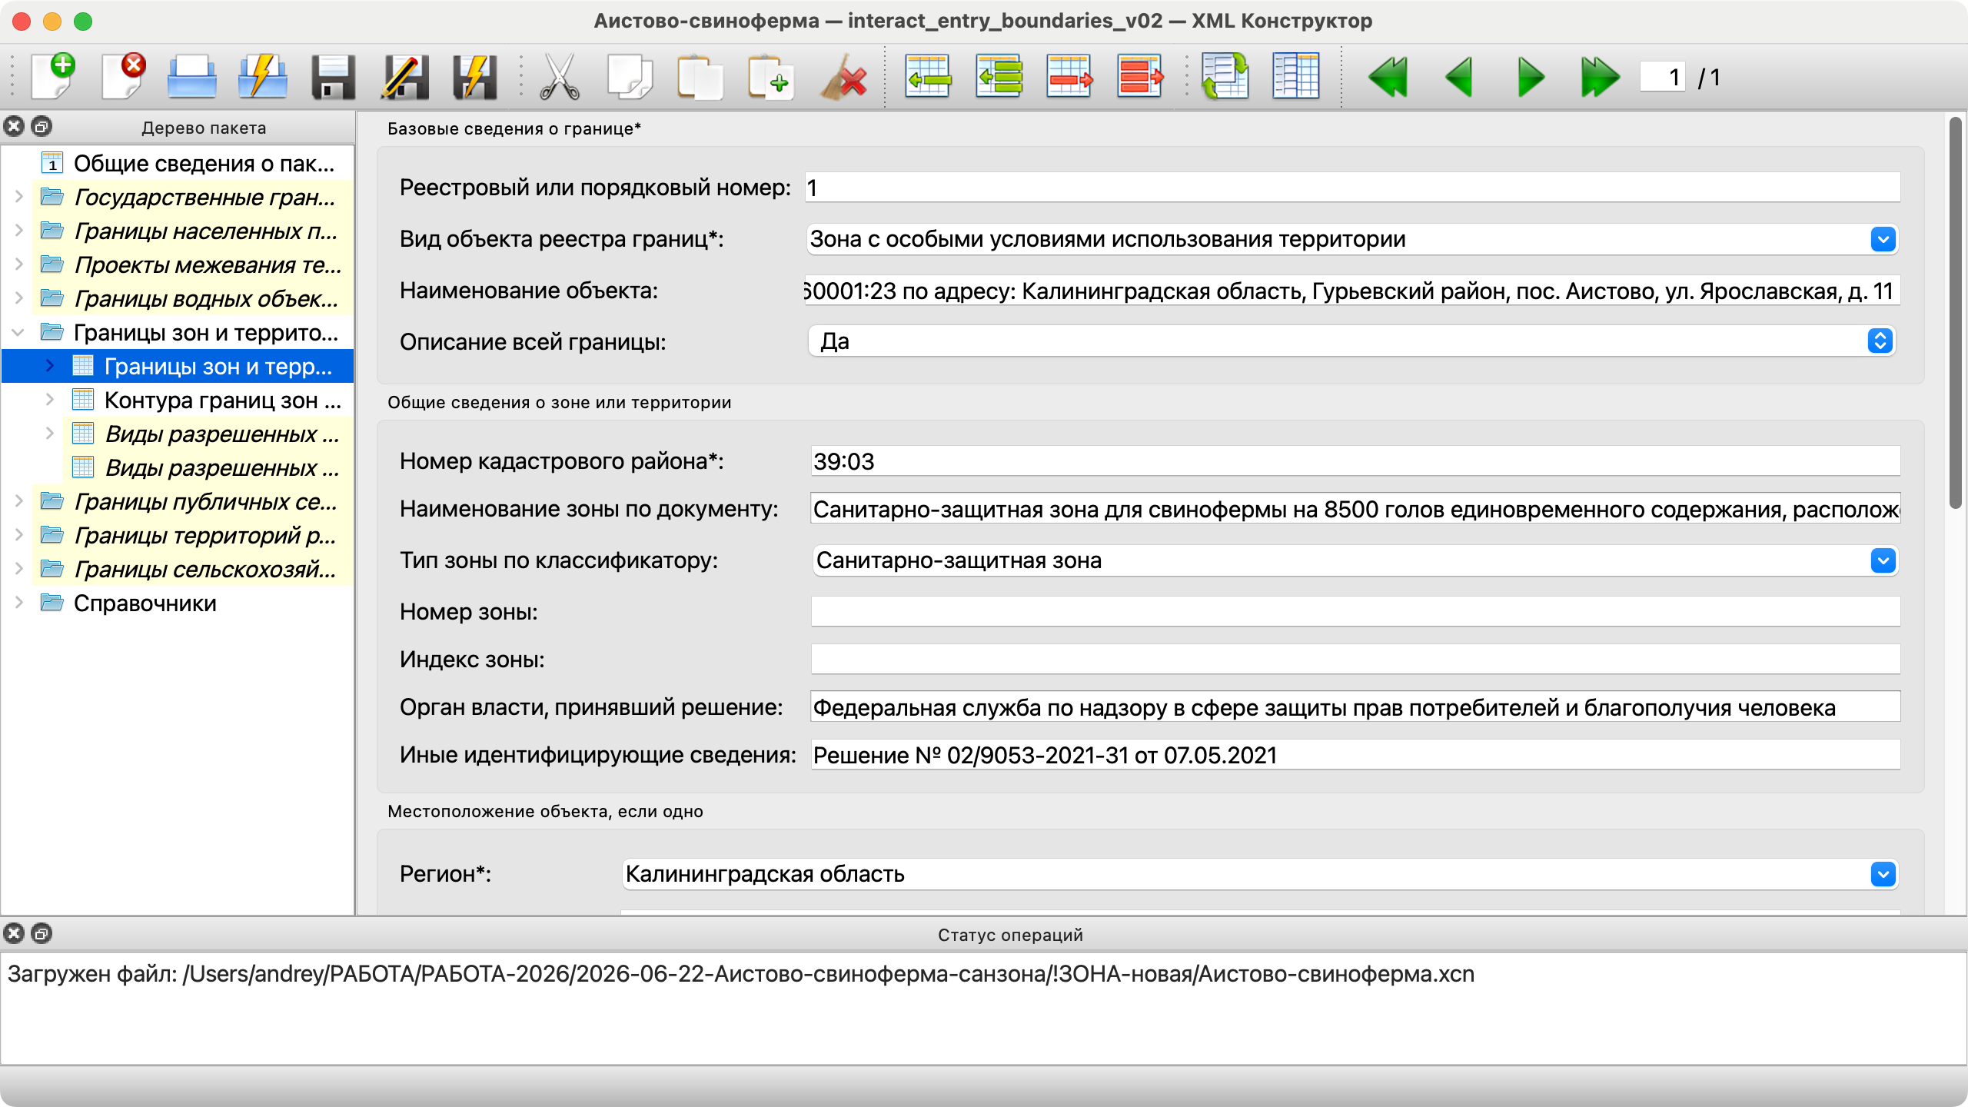
Task: Click the refresh tables icon with green arrows
Action: pyautogui.click(x=1225, y=76)
